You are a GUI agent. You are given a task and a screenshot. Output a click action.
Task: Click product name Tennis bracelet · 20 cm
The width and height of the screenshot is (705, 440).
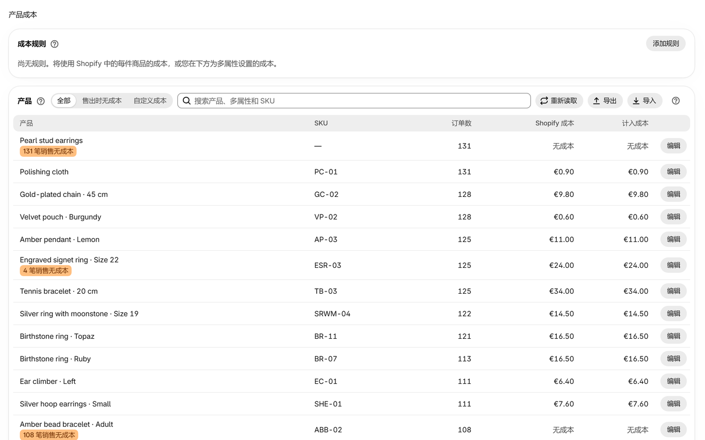[59, 291]
